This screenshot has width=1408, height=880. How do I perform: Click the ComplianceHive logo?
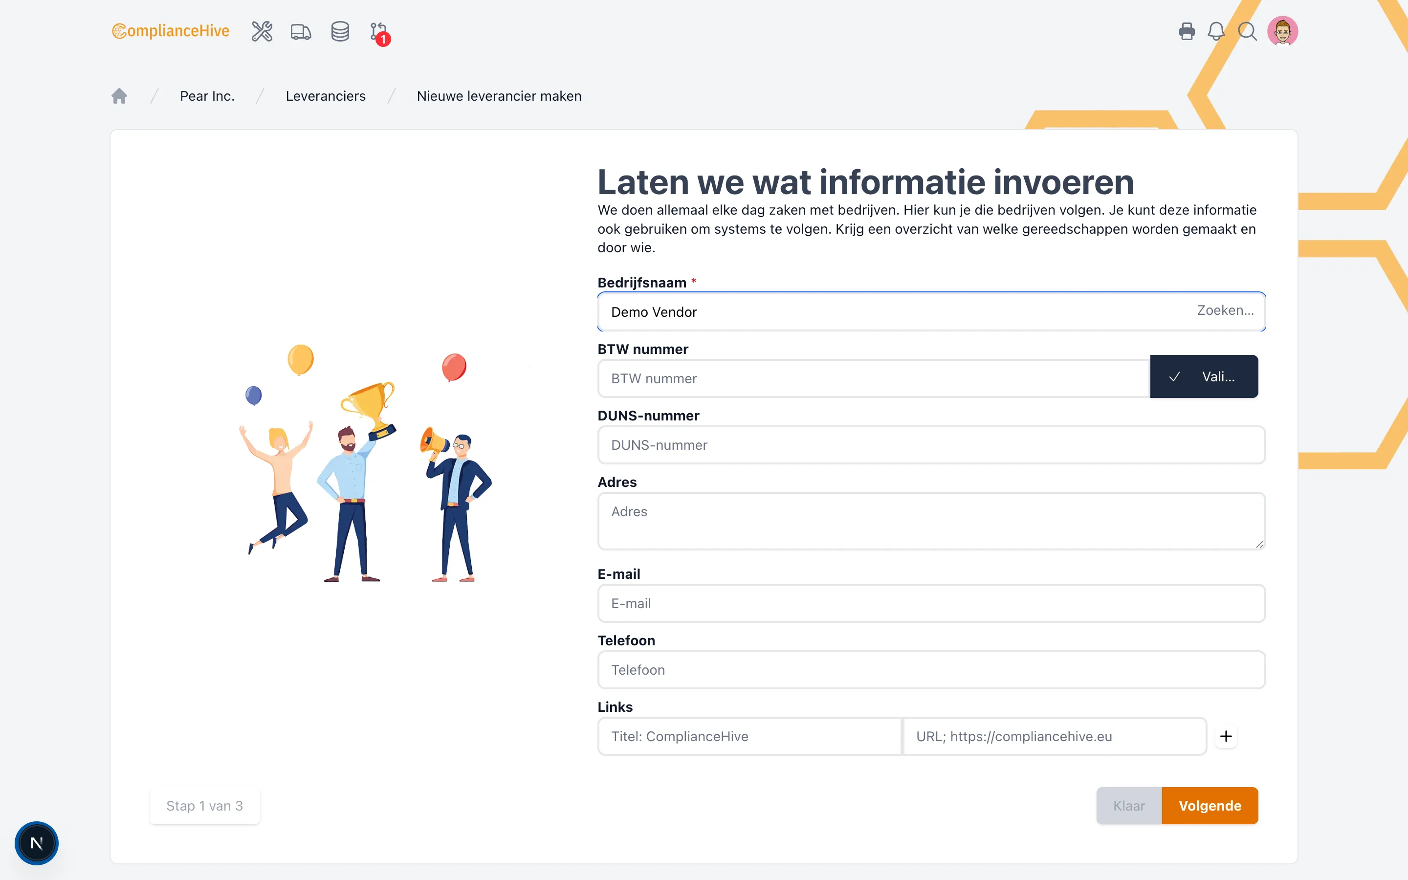tap(171, 31)
